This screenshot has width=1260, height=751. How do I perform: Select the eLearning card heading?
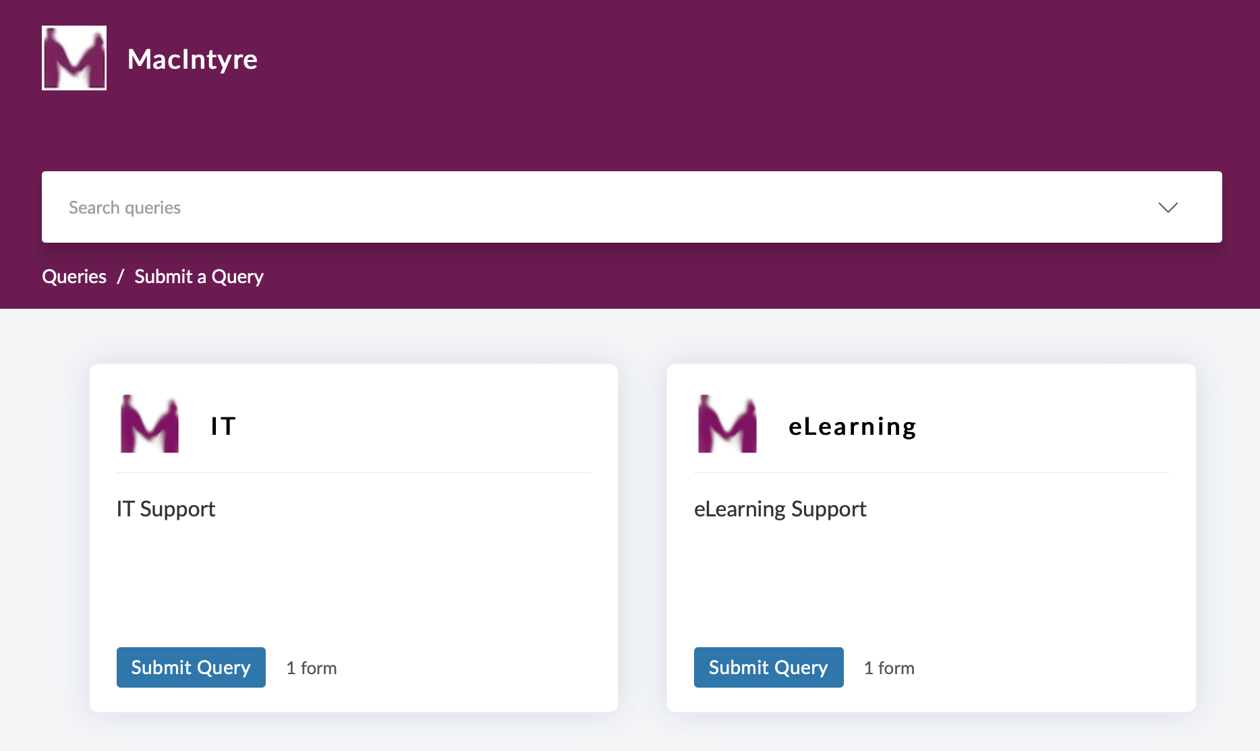pyautogui.click(x=852, y=427)
